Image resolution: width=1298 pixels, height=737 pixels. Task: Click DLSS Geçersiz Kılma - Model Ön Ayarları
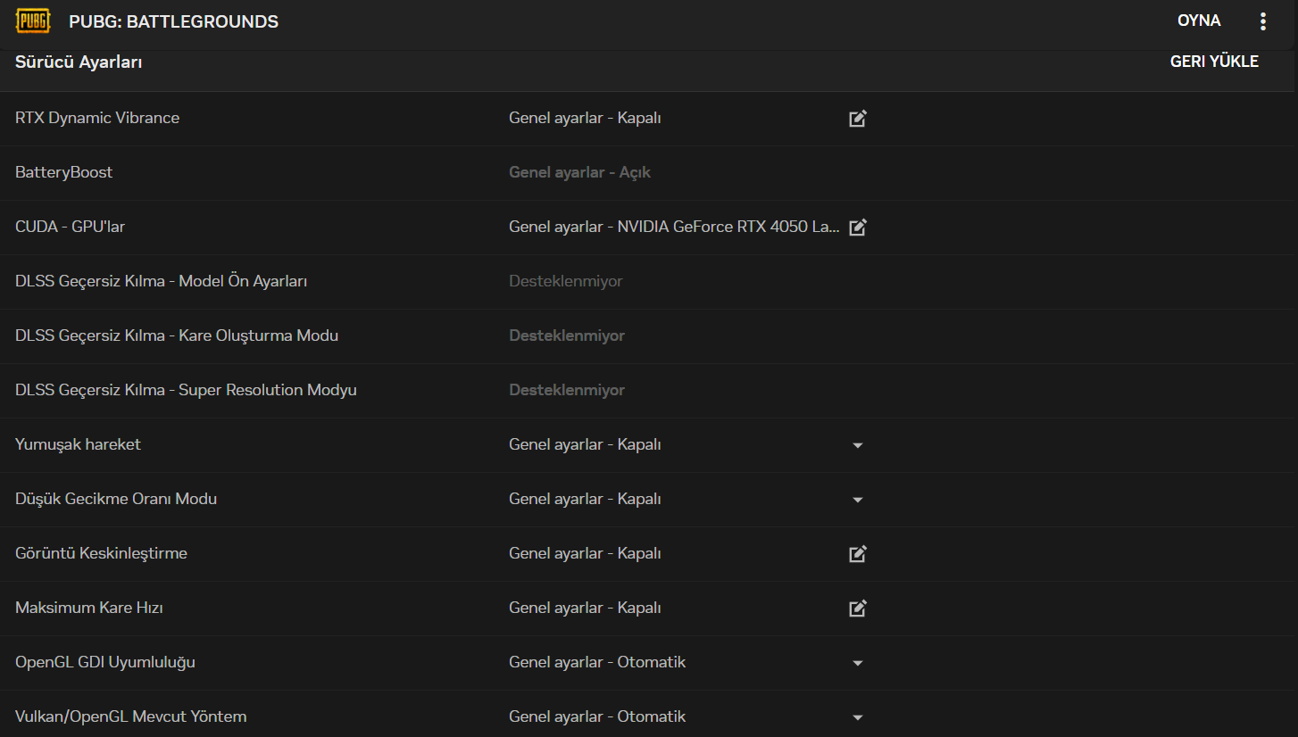(162, 281)
